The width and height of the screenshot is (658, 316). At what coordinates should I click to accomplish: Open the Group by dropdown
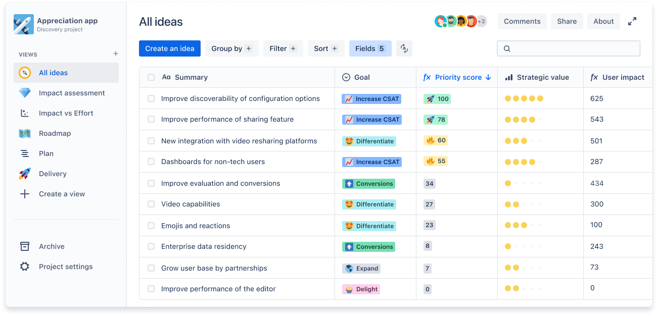pos(231,48)
